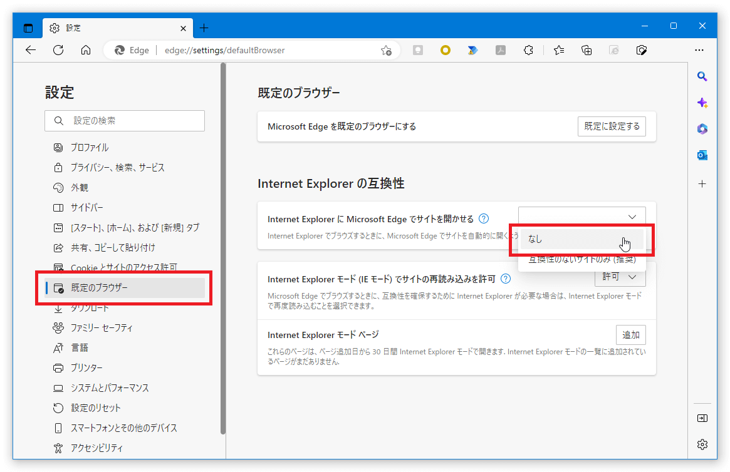Open the Copilot sparkle icon in sidebar
Viewport: 730px width, 472px height.
pyautogui.click(x=702, y=103)
